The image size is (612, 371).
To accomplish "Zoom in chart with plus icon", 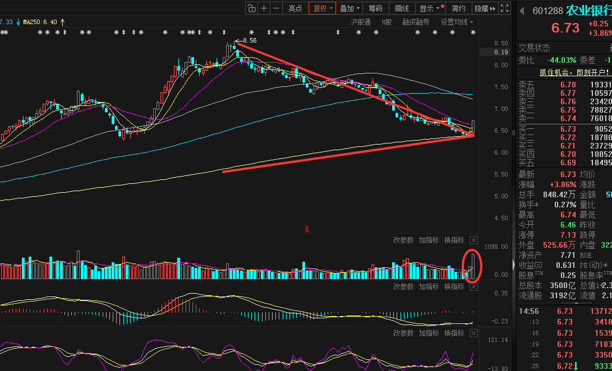I will coord(264,8).
